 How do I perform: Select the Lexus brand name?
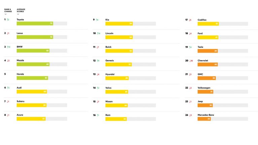click(x=20, y=33)
